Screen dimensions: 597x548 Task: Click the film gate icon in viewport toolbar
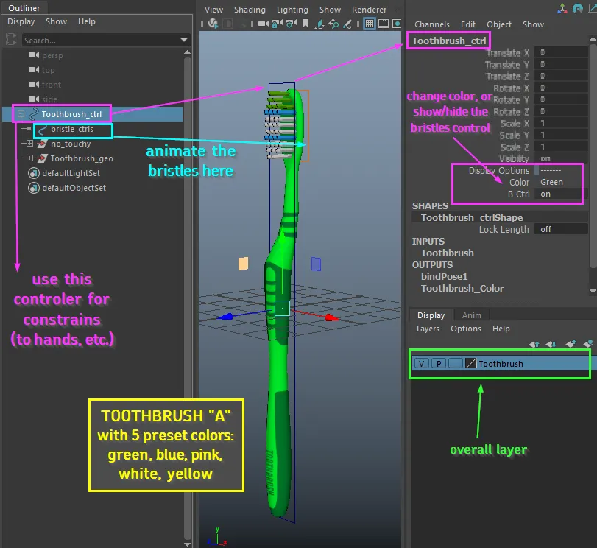point(384,24)
